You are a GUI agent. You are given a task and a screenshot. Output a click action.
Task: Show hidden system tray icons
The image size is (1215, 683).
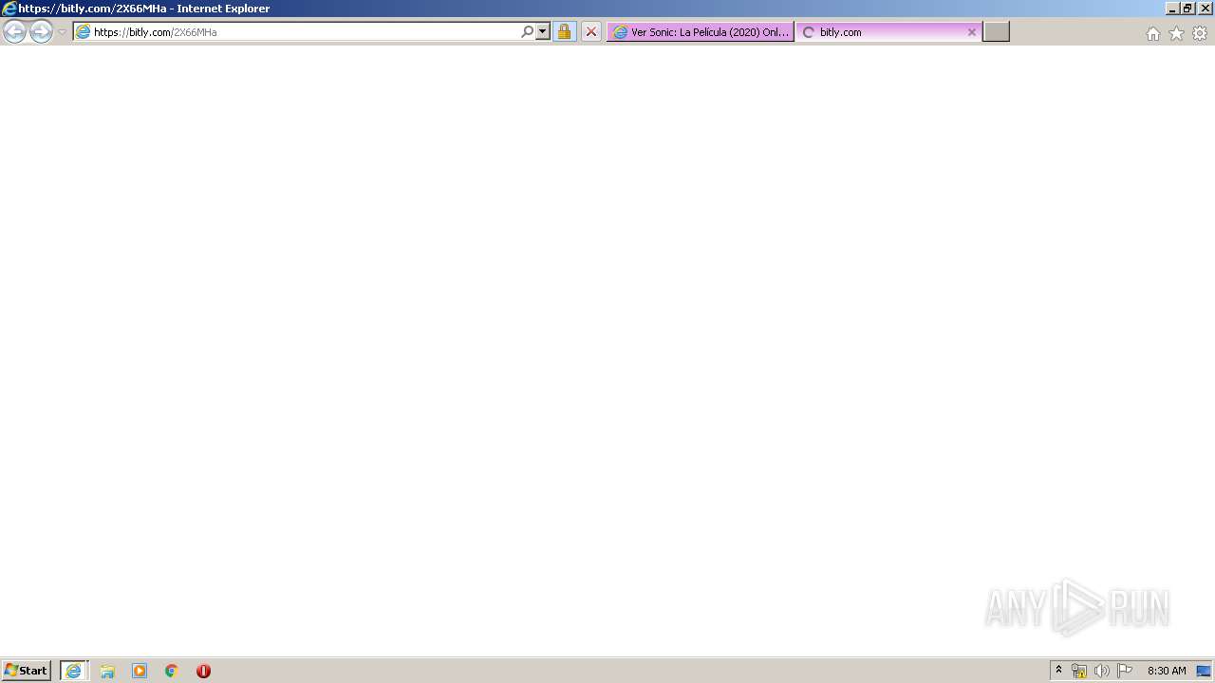(x=1059, y=671)
